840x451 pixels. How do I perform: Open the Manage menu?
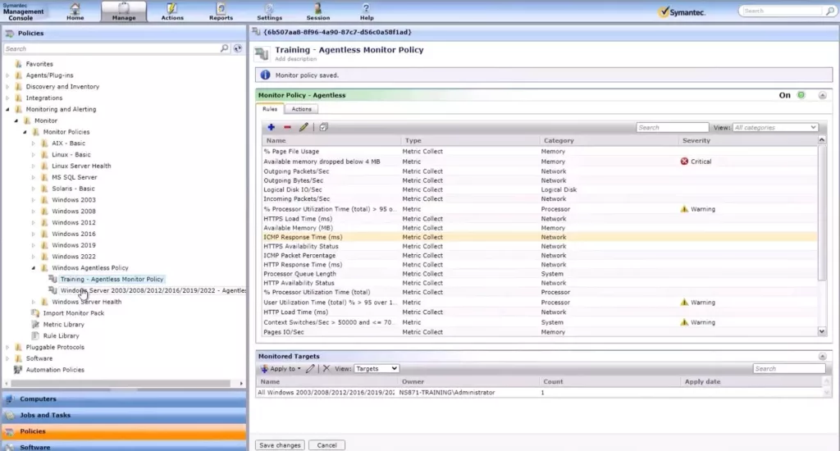124,11
